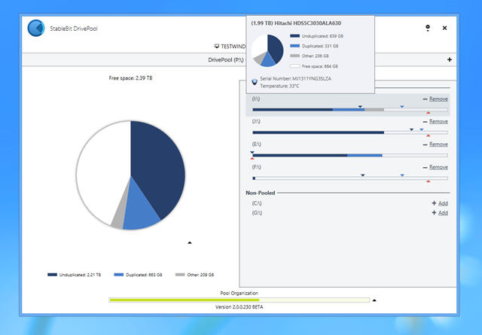This screenshot has height=335, width=482.
Task: Remove drive (E:\) from the pool
Action: (438, 144)
